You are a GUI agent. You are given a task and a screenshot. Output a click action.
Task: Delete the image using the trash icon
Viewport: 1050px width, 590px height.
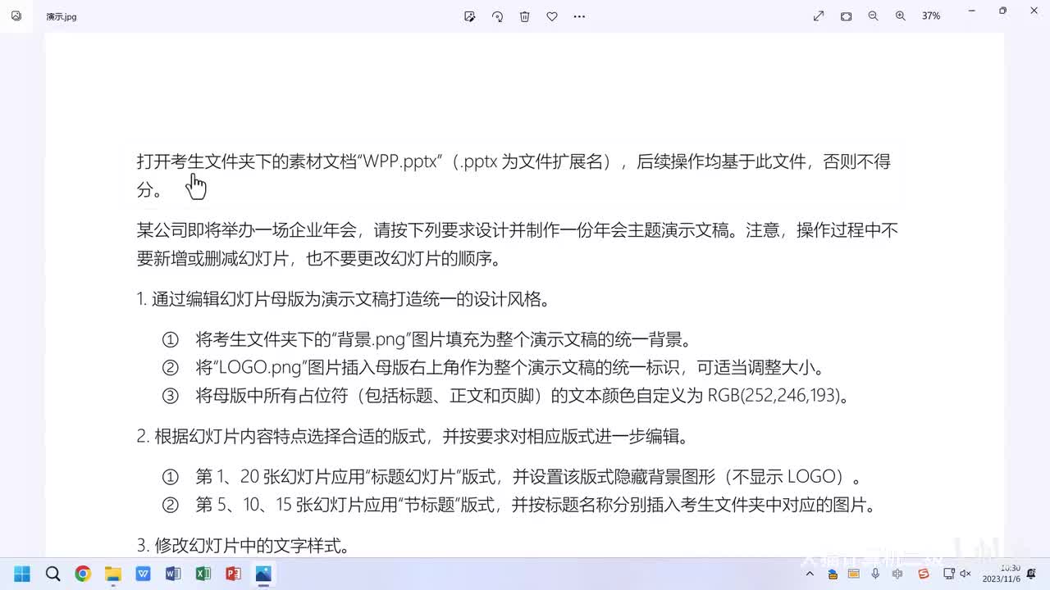(525, 16)
